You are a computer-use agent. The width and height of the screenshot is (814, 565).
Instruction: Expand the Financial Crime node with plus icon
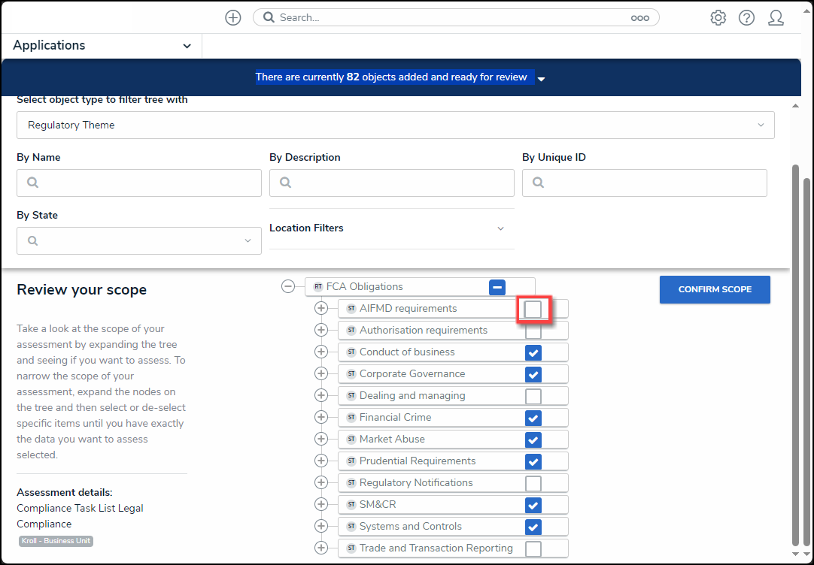[321, 418]
